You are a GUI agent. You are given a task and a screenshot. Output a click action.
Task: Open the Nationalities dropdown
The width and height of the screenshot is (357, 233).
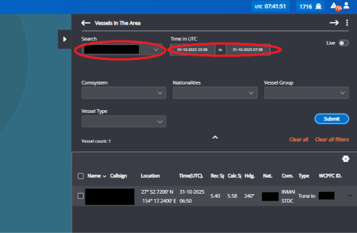pyautogui.click(x=215, y=93)
